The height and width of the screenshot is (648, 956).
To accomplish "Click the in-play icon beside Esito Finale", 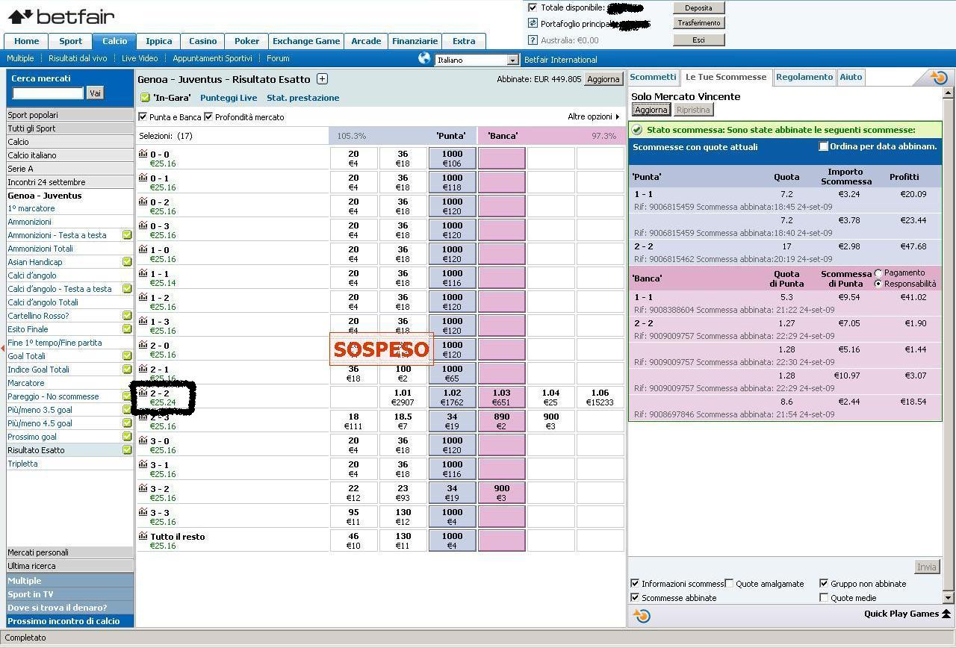I will [x=127, y=329].
